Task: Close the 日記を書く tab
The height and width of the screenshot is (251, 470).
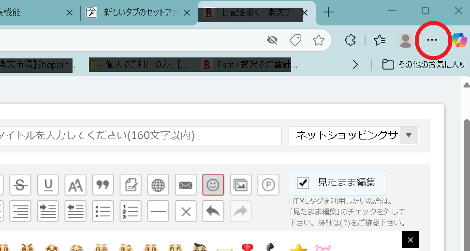Action: [305, 13]
